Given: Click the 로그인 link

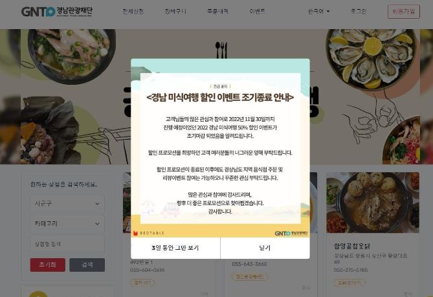Looking at the screenshot, I should (x=358, y=11).
